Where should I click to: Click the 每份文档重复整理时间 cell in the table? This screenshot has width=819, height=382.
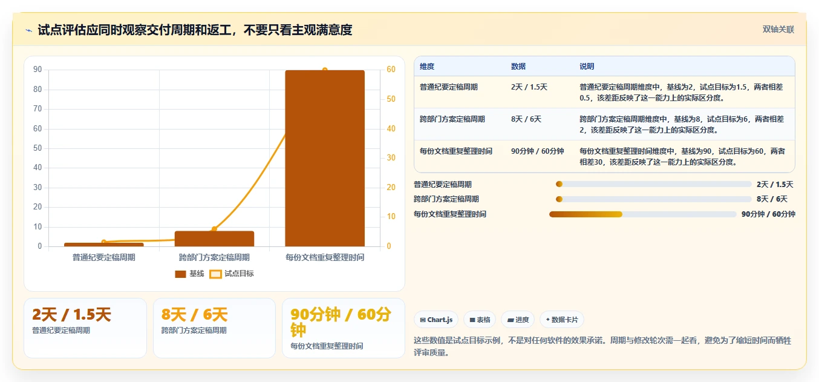tap(456, 151)
